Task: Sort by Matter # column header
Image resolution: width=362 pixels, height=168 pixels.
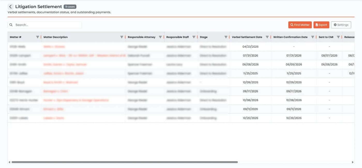Action: click(16, 37)
